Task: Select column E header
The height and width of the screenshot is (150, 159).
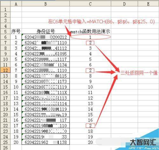Action: [148, 4]
